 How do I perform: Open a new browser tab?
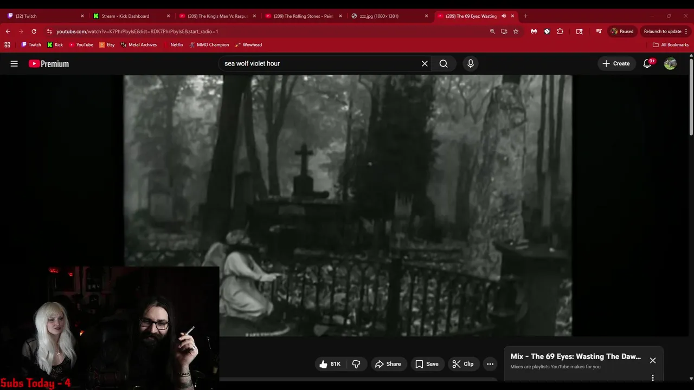click(525, 16)
